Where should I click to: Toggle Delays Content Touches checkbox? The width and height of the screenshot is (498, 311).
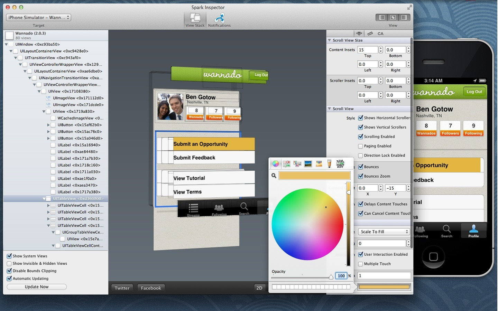tap(360, 204)
